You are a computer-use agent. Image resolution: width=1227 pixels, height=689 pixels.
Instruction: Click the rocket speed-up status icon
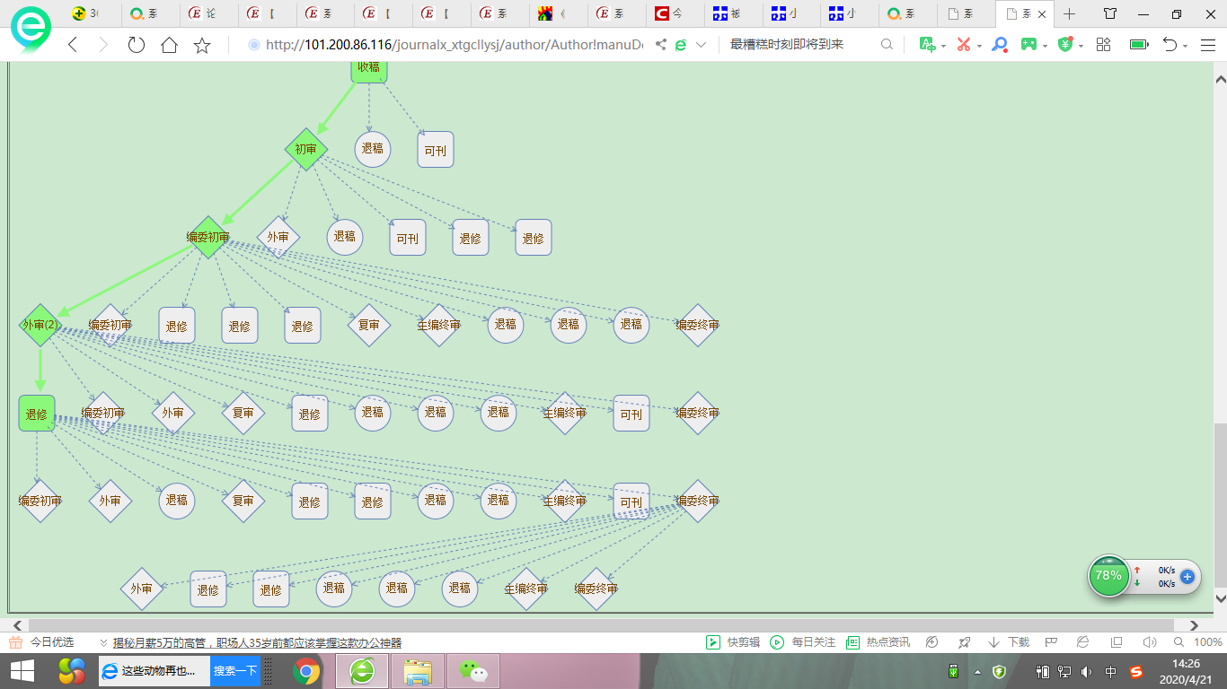(964, 642)
